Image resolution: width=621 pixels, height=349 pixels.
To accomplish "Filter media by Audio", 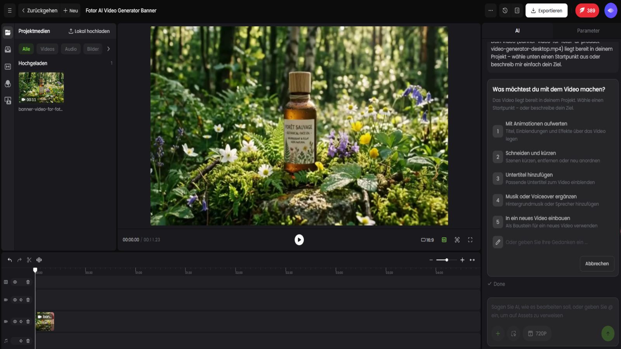I will pos(71,49).
